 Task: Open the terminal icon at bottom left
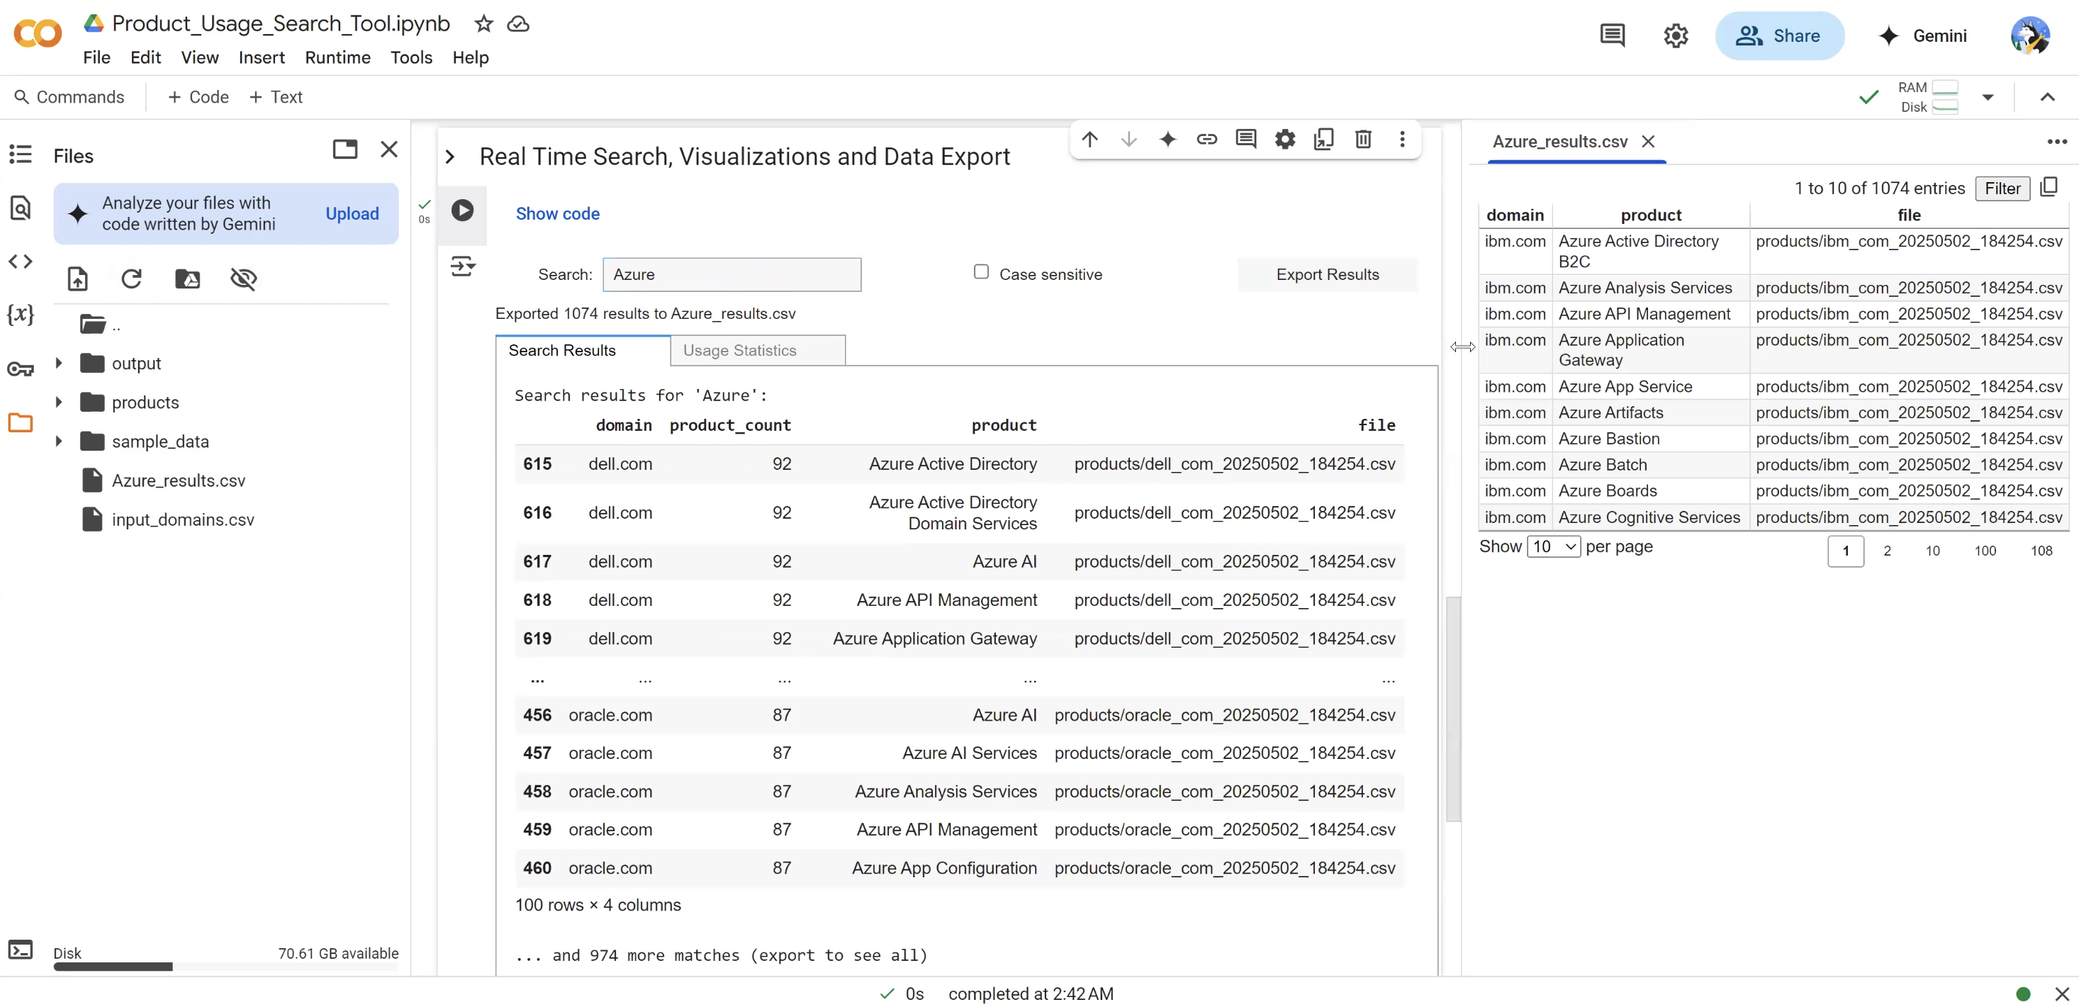coord(20,949)
